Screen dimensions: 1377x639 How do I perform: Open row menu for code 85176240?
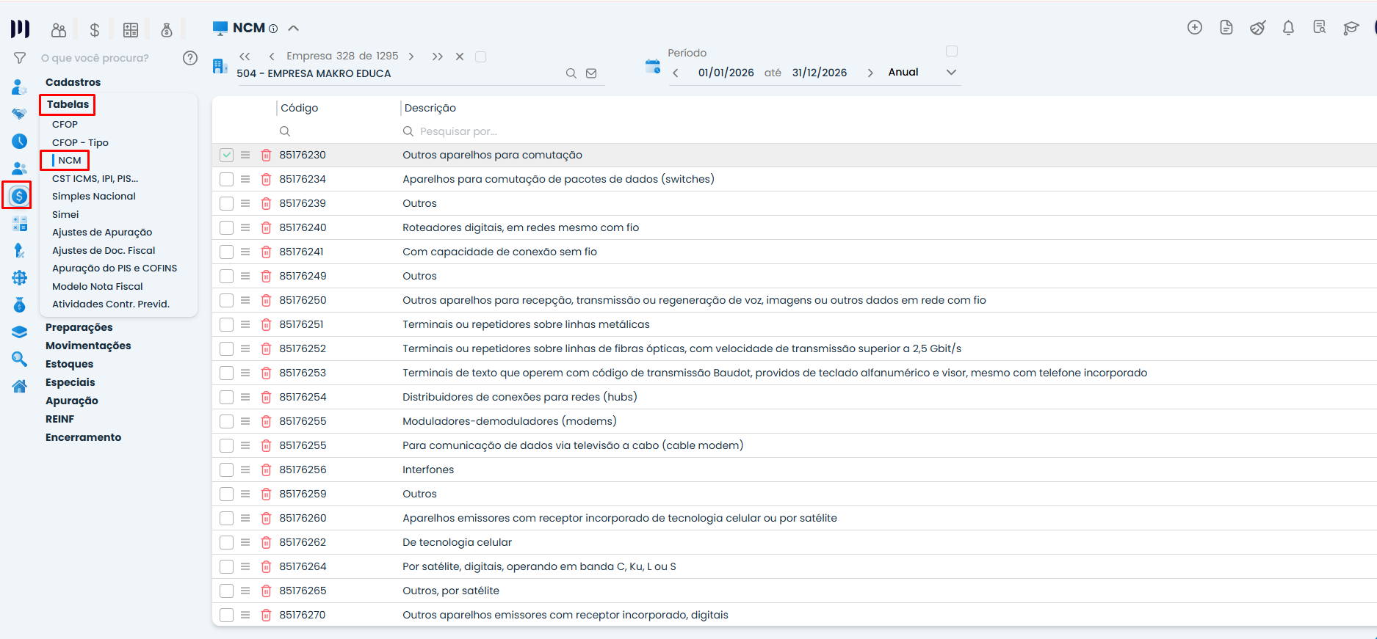[x=245, y=227]
